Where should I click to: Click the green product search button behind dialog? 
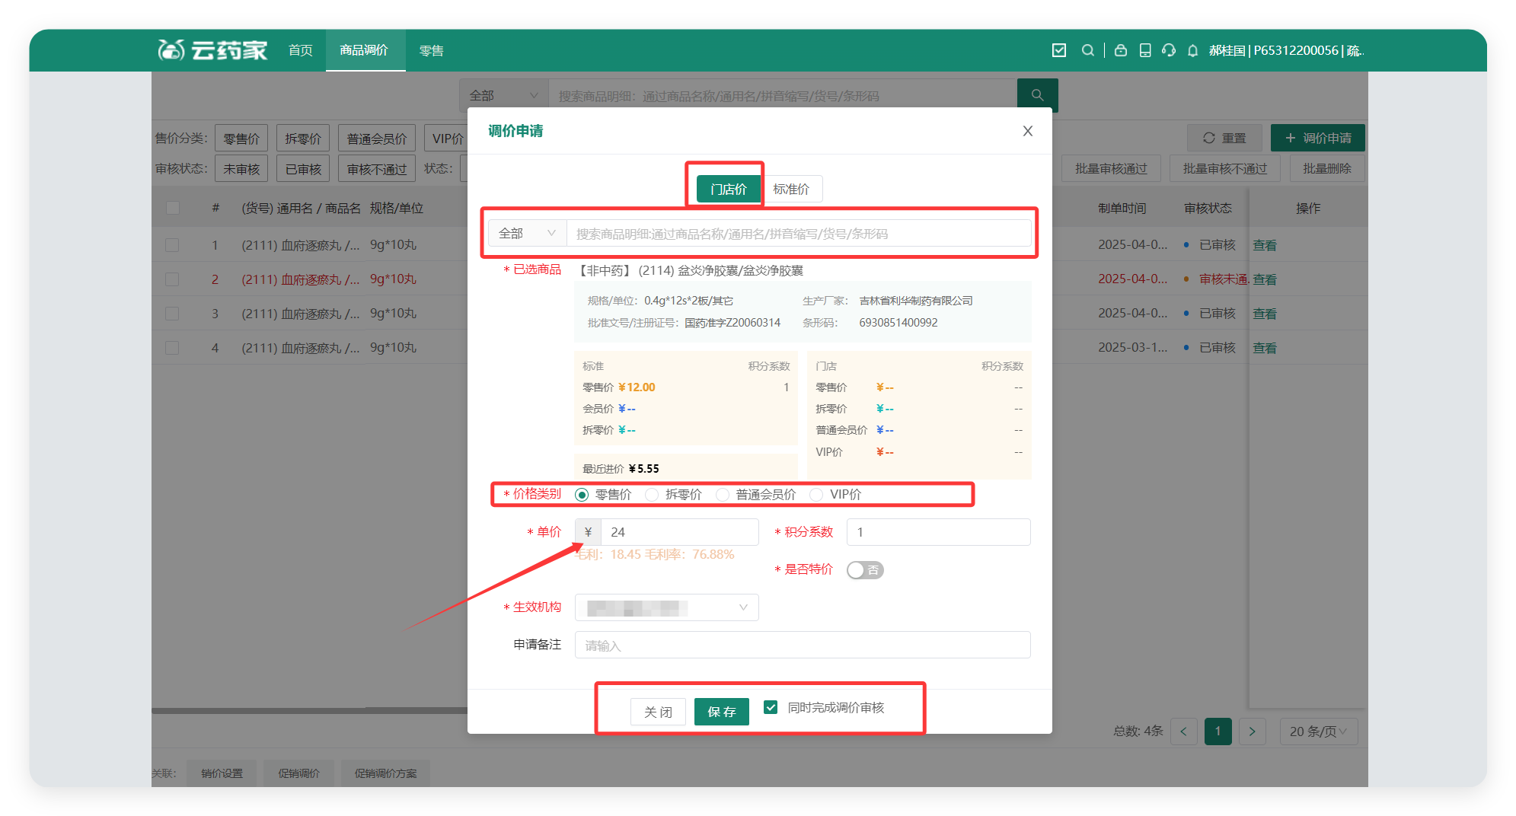pyautogui.click(x=1037, y=95)
